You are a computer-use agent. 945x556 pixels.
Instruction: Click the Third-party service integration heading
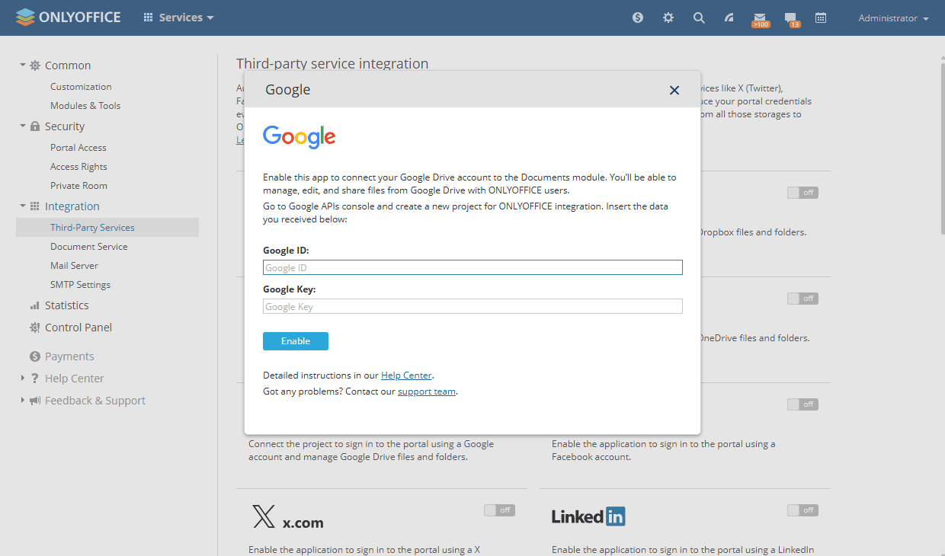tap(332, 64)
